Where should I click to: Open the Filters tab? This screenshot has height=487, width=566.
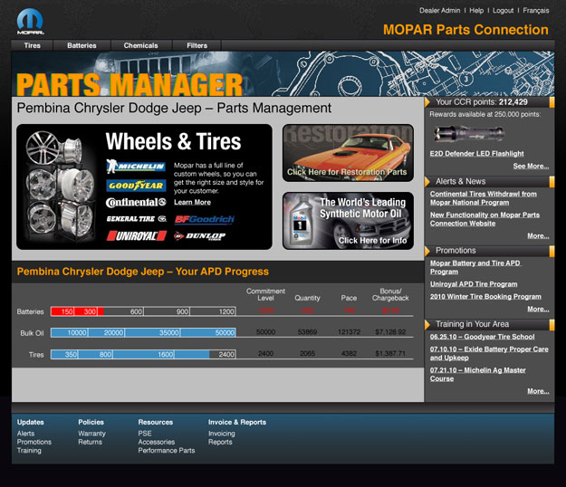[197, 45]
